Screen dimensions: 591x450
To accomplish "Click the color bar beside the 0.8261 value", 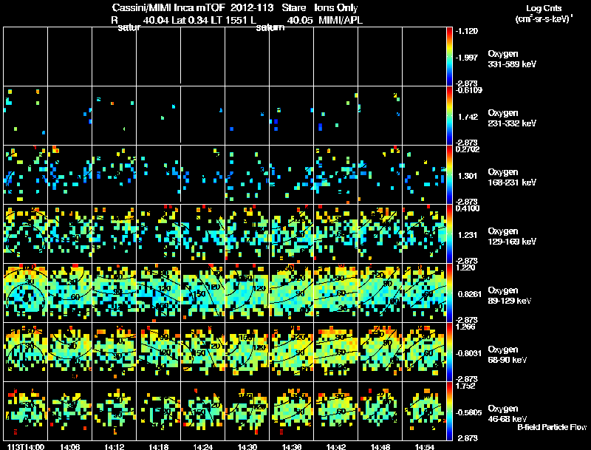I will [x=449, y=293].
